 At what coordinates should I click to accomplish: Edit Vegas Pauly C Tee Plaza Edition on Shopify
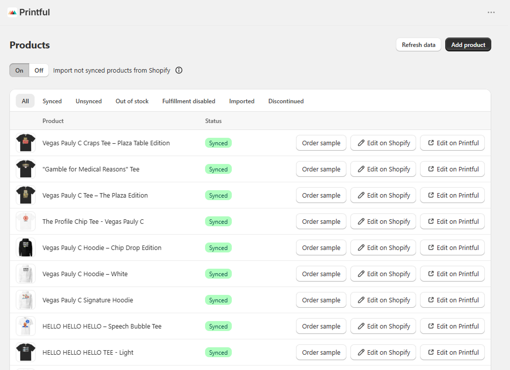(383, 196)
